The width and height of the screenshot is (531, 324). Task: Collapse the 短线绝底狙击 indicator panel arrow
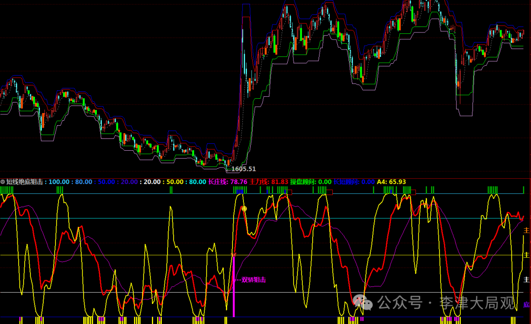pyautogui.click(x=3, y=182)
